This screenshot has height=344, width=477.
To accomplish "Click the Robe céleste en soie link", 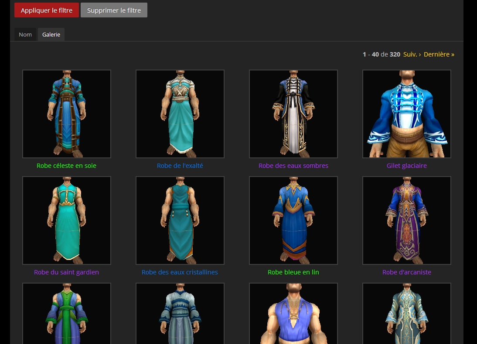I will [66, 166].
